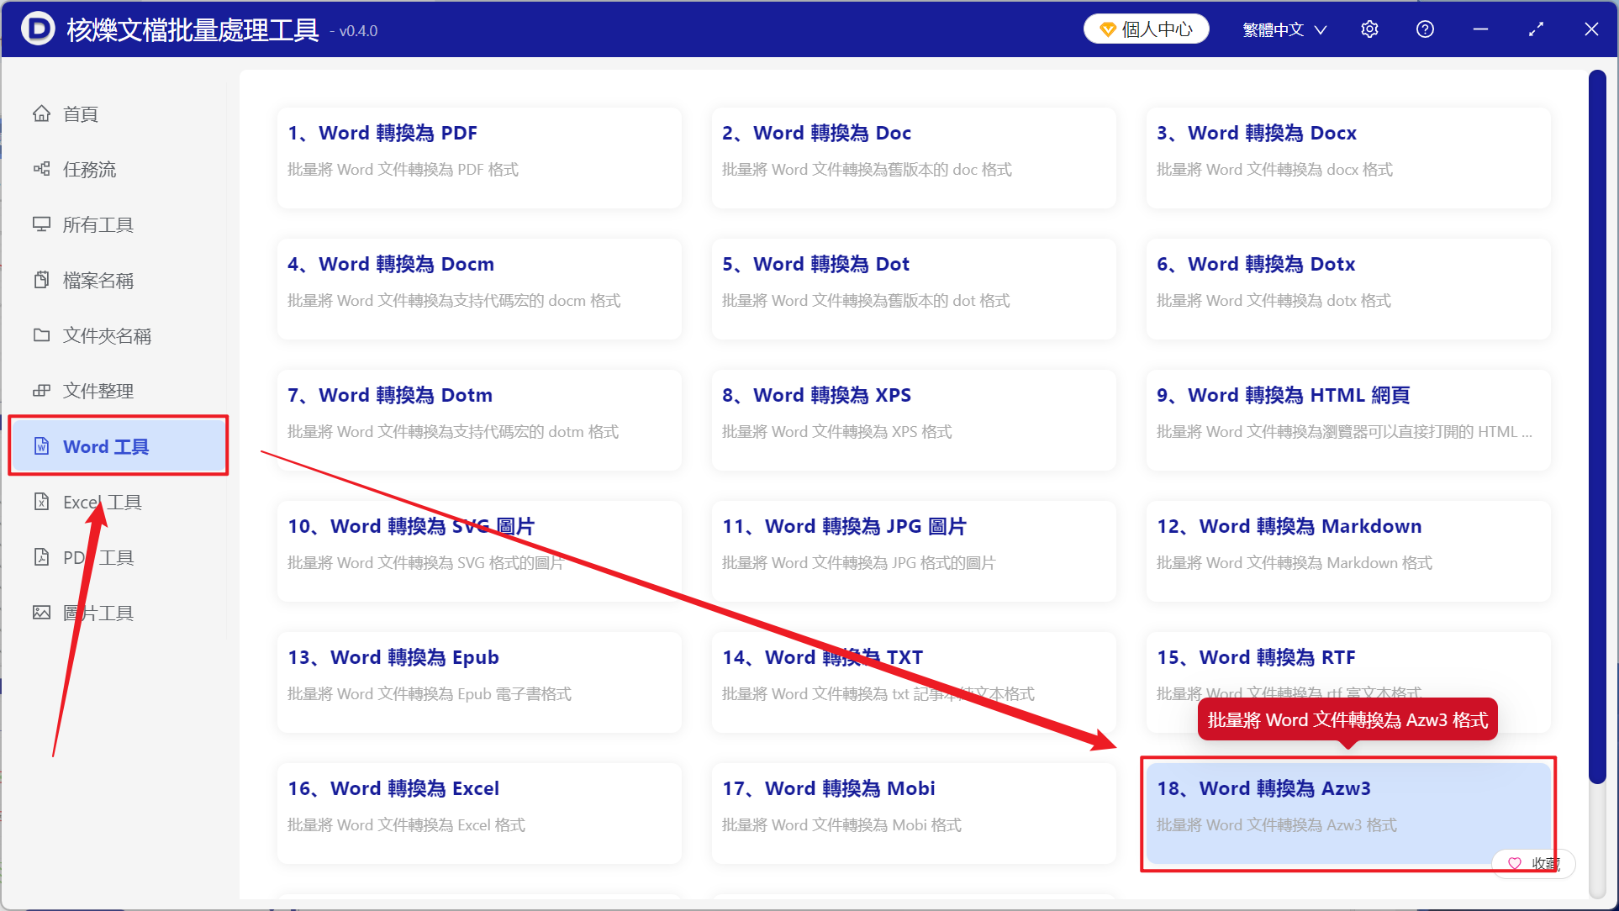The image size is (1619, 911).
Task: Click the folder icon beside 文件夾名稱
Action: point(41,335)
